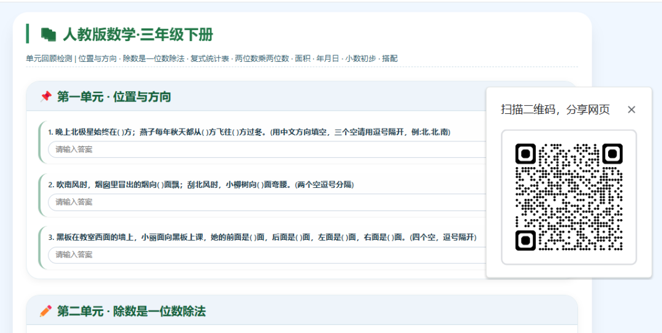Click the title 人教版数学·三年级下册
662x333 pixels.
[x=138, y=34]
